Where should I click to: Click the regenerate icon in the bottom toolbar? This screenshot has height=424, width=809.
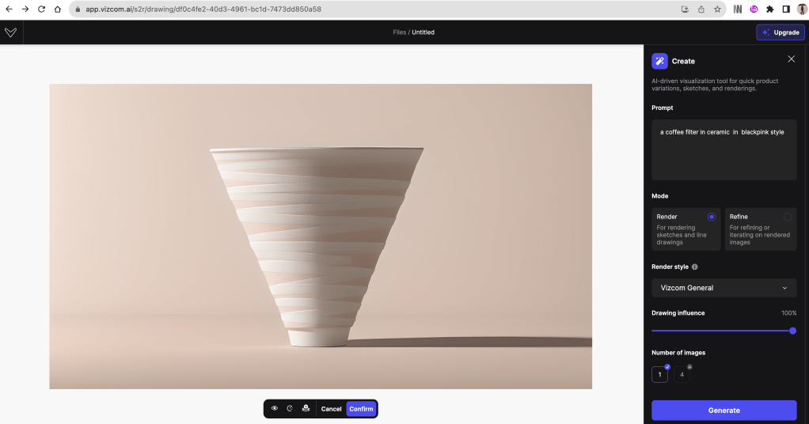point(290,409)
